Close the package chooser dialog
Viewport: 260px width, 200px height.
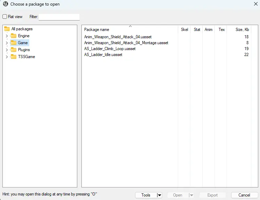click(x=256, y=4)
